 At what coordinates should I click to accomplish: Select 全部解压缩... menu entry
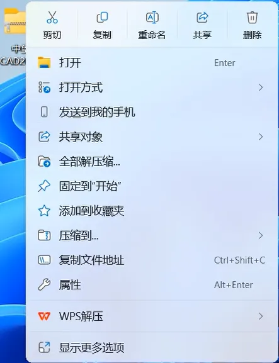click(152, 161)
